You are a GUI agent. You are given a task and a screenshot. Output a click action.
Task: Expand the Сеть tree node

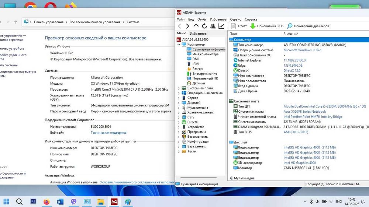pos(179,117)
